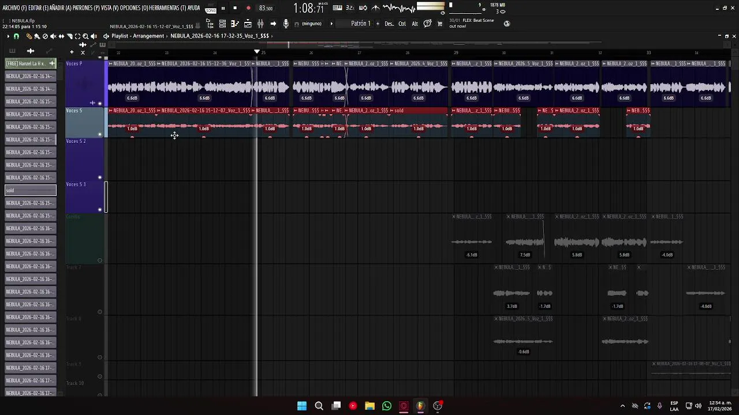
Task: Open the shop cart icon
Action: coord(440,24)
